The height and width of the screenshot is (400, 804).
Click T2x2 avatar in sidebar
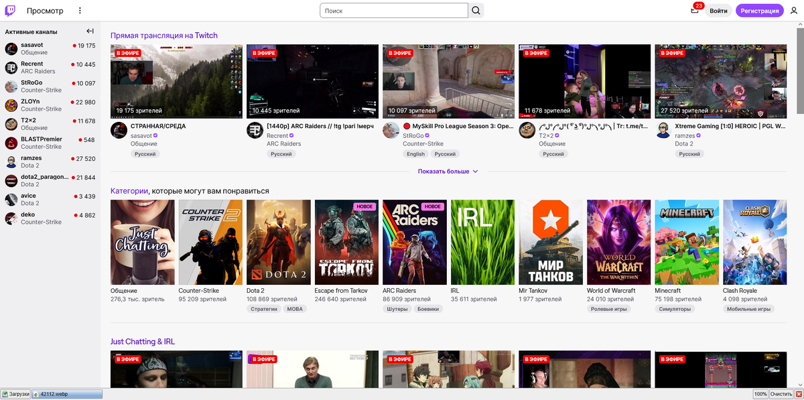click(11, 124)
